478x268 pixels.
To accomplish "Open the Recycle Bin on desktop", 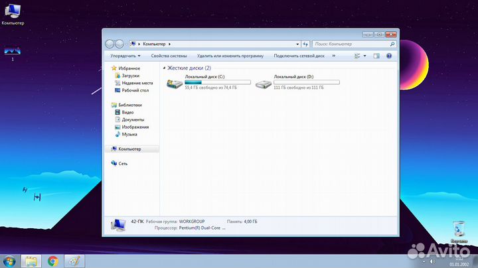I will pos(459,230).
